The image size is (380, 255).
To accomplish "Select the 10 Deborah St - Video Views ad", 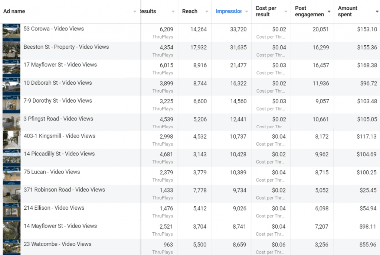I will pos(58,83).
